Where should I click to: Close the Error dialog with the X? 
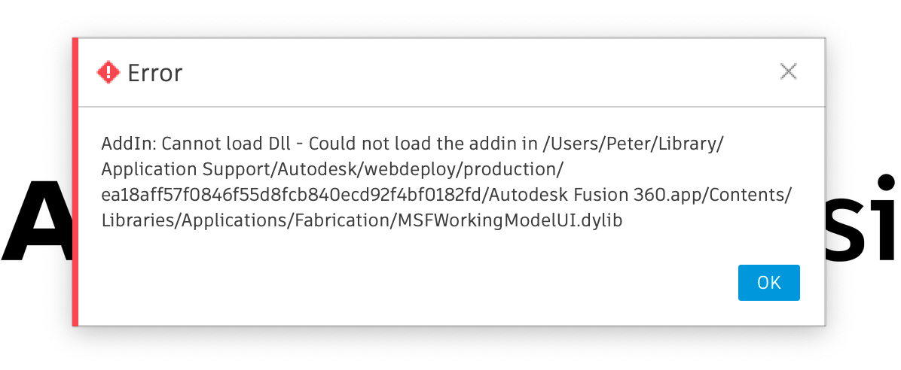point(788,71)
